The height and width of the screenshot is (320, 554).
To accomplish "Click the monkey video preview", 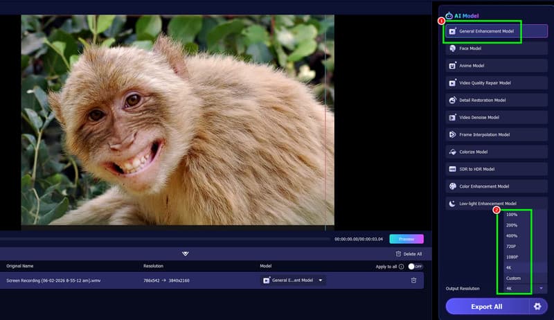I will 178,120.
